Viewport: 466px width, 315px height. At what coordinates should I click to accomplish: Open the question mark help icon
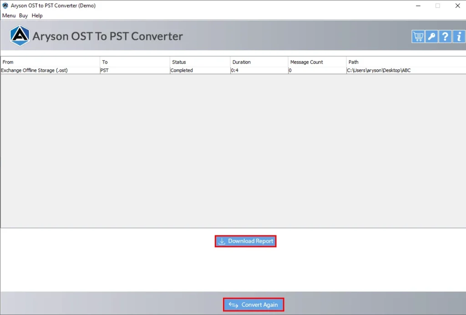pos(445,36)
